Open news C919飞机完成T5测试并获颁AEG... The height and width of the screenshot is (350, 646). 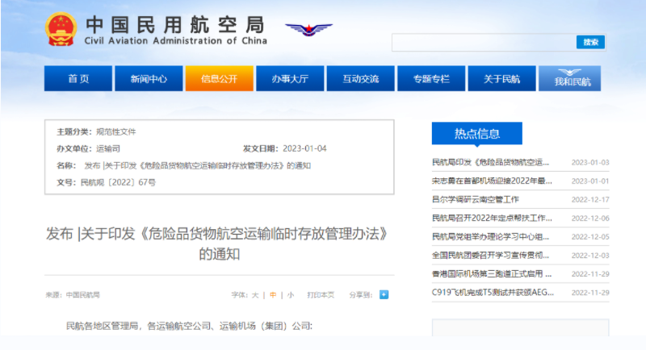coord(493,293)
